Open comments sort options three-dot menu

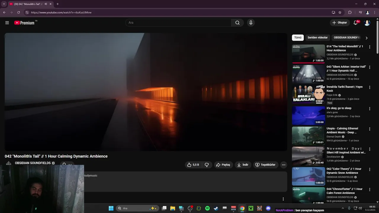click(283, 199)
